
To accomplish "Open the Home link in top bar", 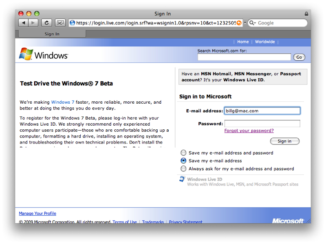I will click(x=243, y=42).
